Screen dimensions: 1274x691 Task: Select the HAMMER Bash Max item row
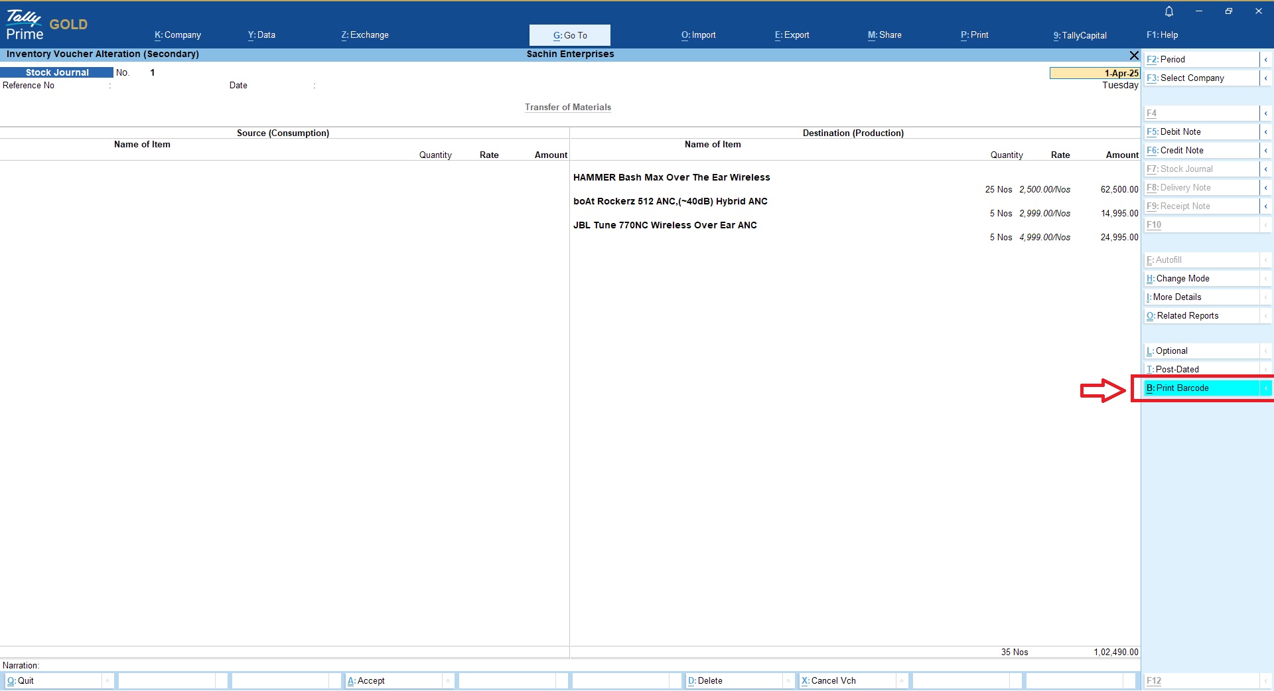(x=672, y=178)
